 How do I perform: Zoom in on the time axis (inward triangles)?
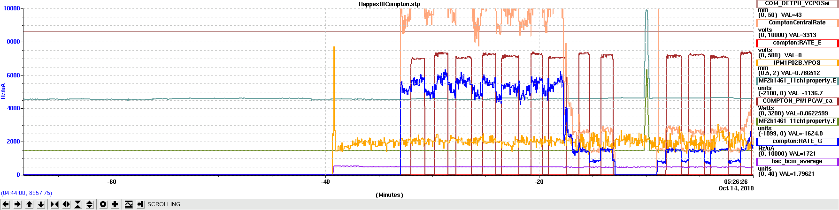(54, 204)
